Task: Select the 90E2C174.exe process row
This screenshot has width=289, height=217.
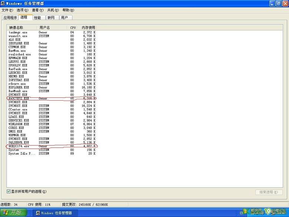Action: [52, 146]
